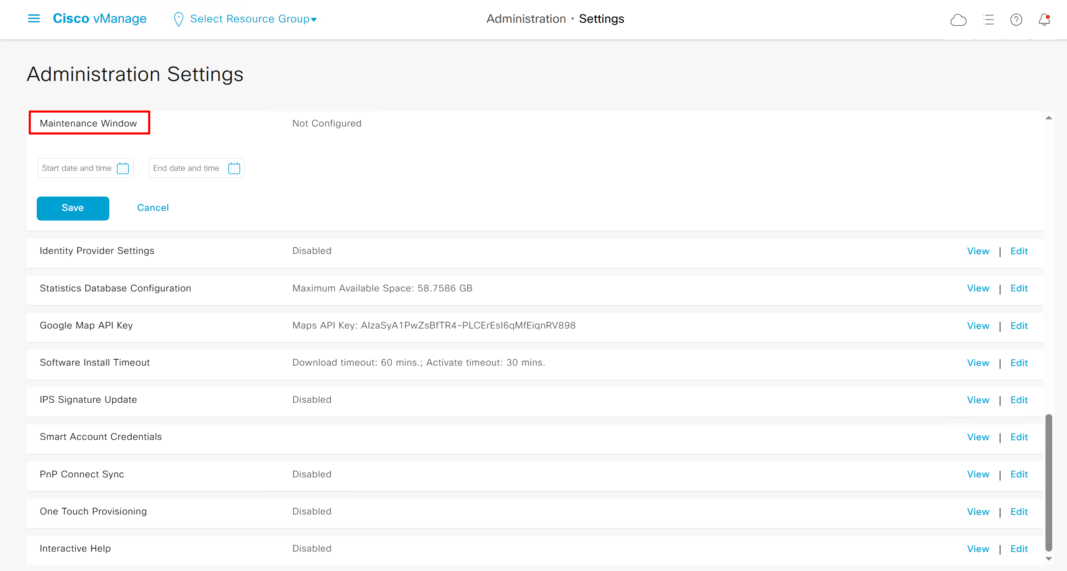Screen dimensions: 1067x571
Task: Click in the Start date and time field
Action: tap(77, 168)
